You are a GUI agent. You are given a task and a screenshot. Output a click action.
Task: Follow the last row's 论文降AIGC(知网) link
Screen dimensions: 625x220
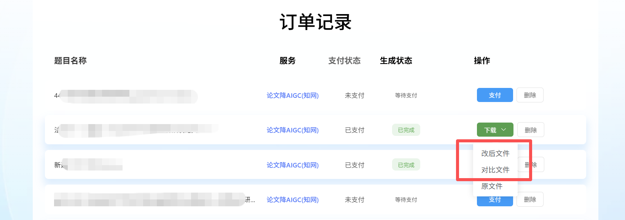click(292, 200)
